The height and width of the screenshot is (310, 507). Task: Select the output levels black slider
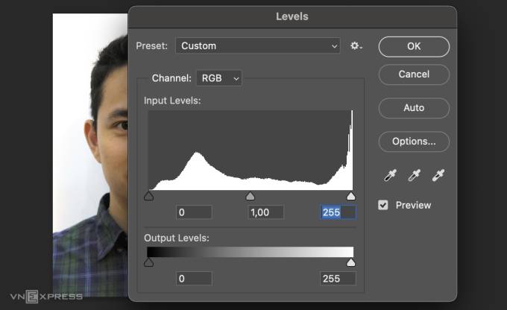tap(148, 262)
